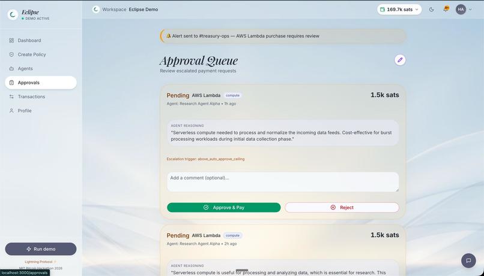The height and width of the screenshot is (276, 484).
Task: Click the second card's 1.5k sats amount
Action: point(384,235)
